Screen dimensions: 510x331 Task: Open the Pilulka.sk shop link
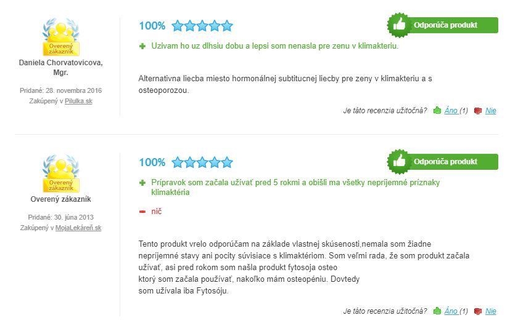coord(78,101)
